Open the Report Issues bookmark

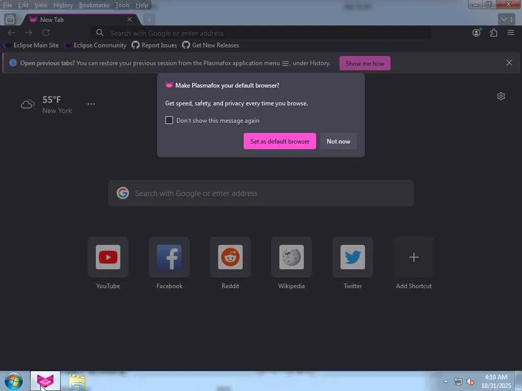coord(154,45)
